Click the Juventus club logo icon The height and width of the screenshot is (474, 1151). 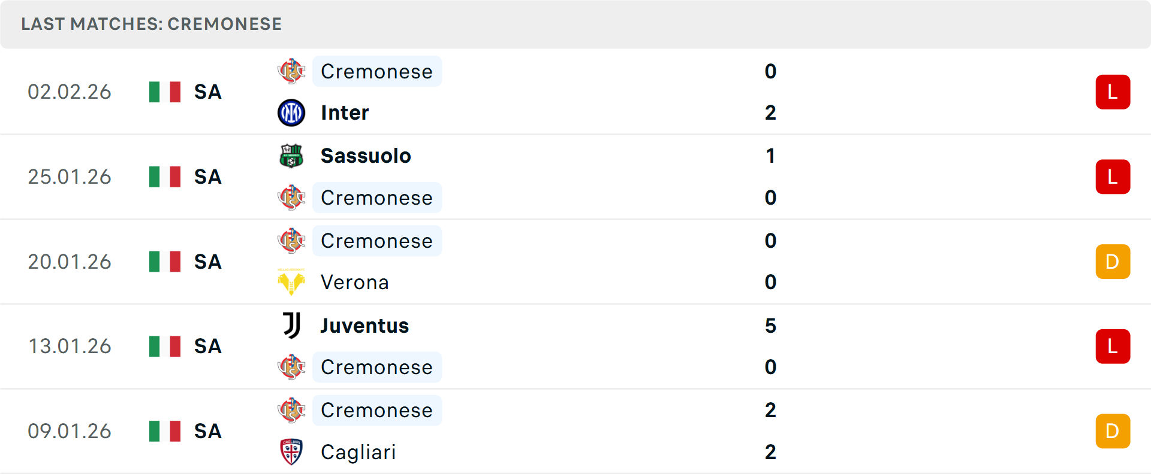pos(291,326)
